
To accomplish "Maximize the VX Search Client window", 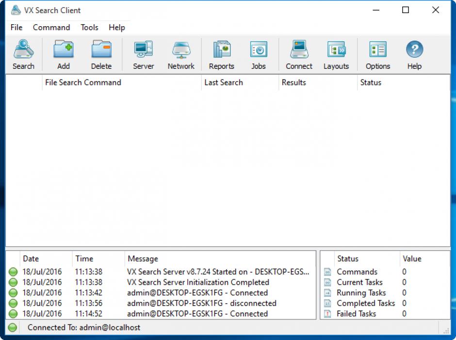I will click(406, 10).
